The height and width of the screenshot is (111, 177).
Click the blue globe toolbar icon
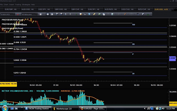(89, 14)
